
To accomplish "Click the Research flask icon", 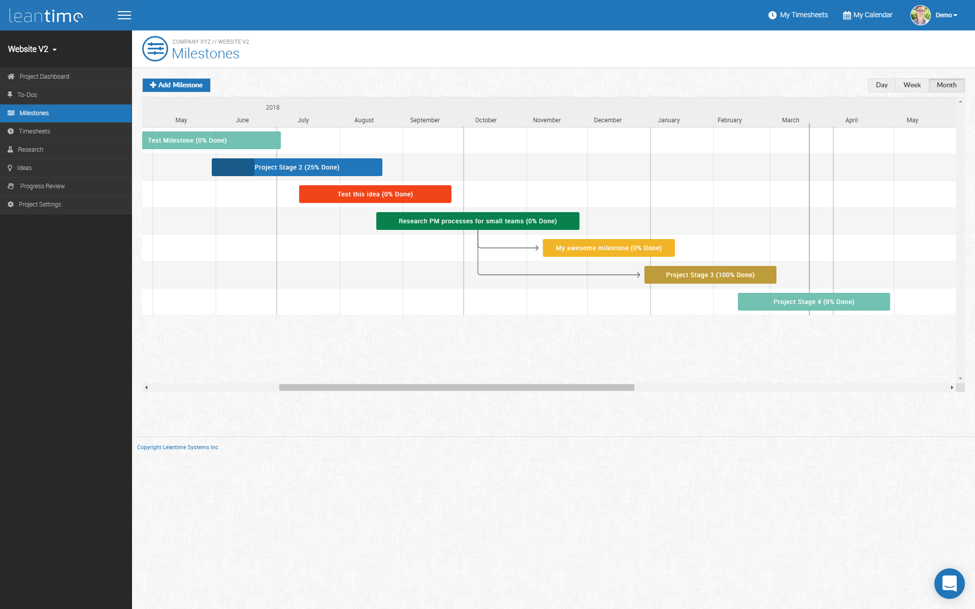I will 10,150.
